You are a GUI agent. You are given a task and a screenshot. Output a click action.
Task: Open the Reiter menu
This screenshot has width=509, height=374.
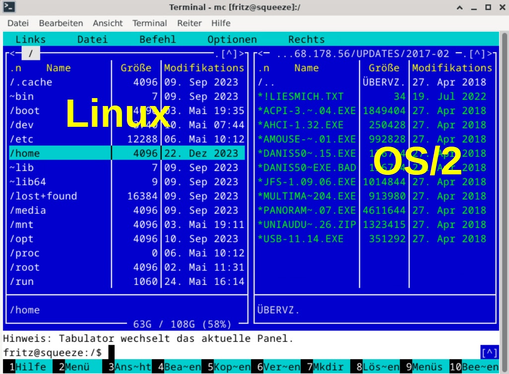coord(190,23)
